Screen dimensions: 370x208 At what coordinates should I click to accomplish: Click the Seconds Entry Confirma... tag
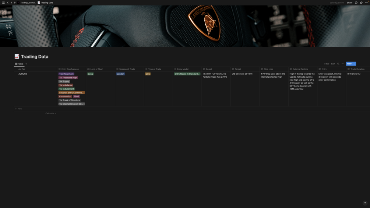click(x=71, y=93)
